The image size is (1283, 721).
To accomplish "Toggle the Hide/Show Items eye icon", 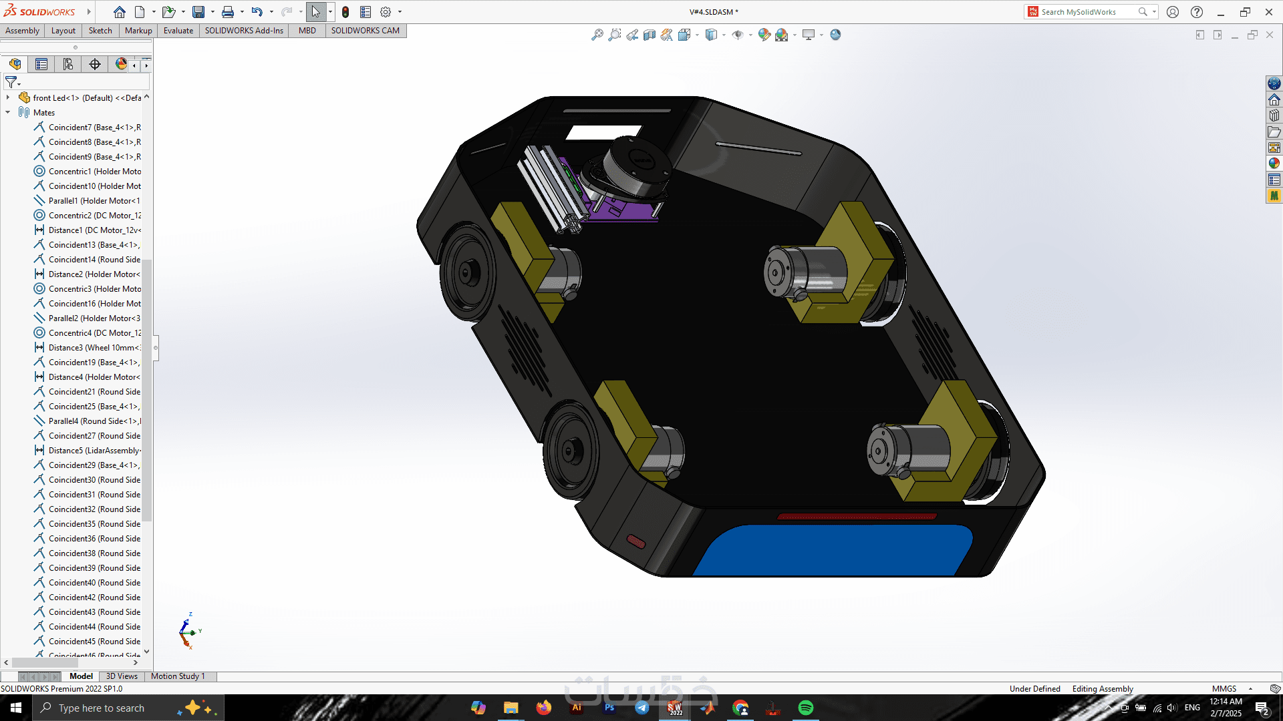I will tap(737, 35).
